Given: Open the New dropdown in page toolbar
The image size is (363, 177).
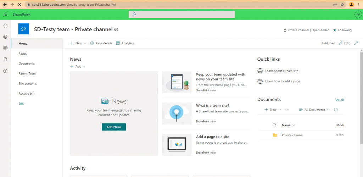Looking at the screenshot, I should coord(78,43).
